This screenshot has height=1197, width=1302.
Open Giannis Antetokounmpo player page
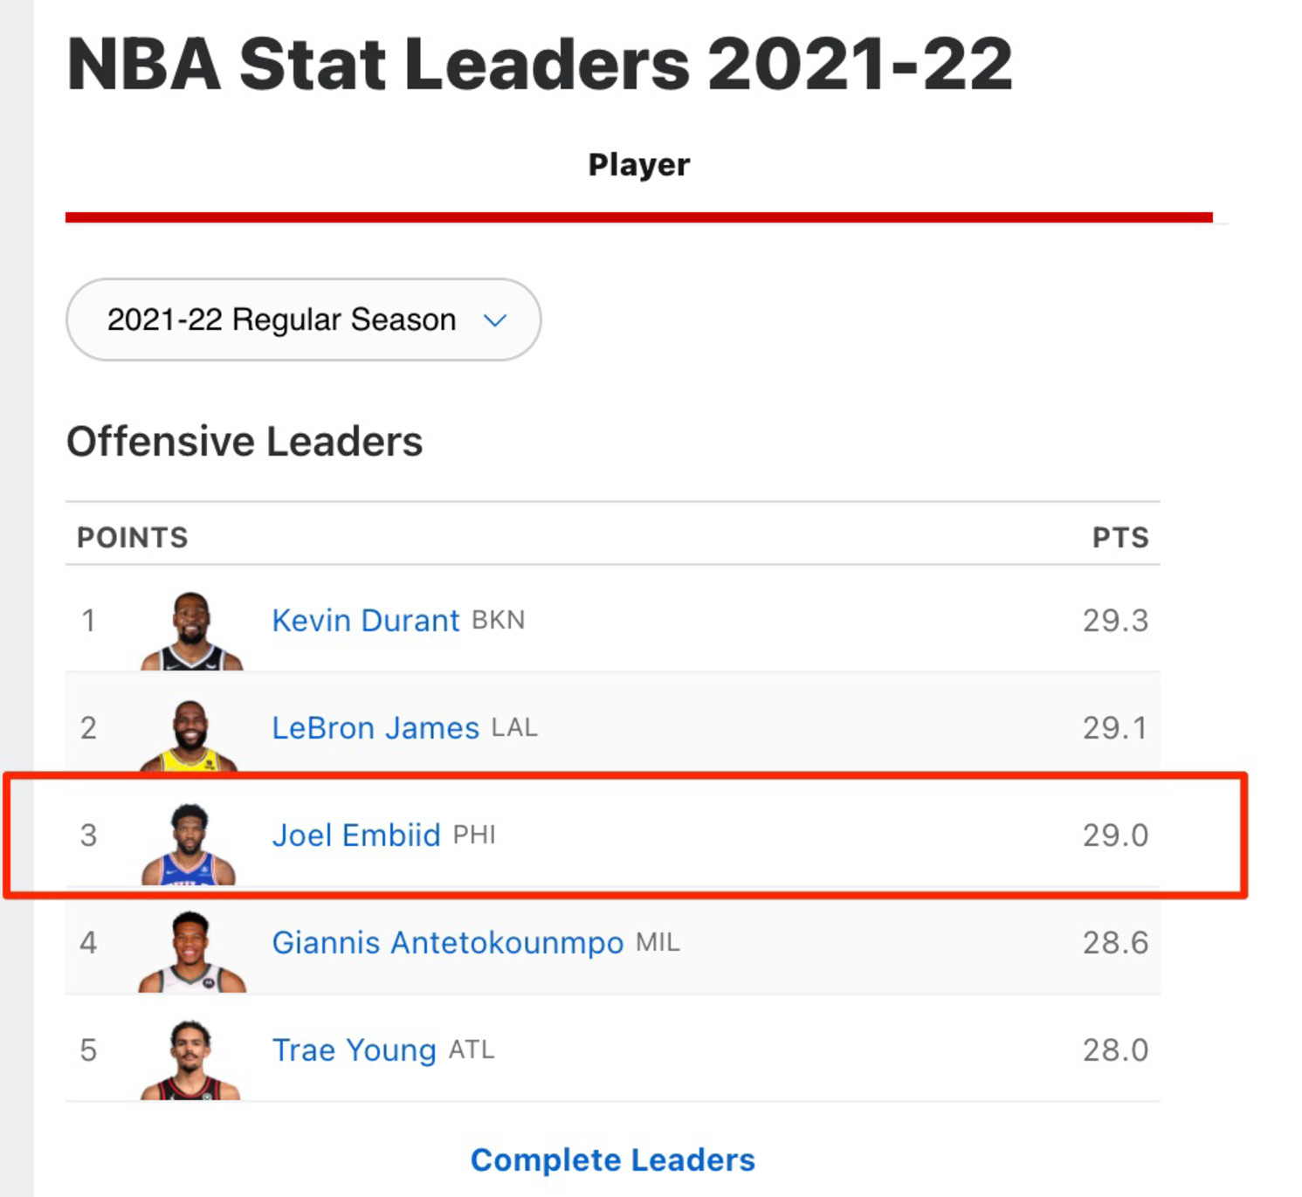tap(448, 942)
